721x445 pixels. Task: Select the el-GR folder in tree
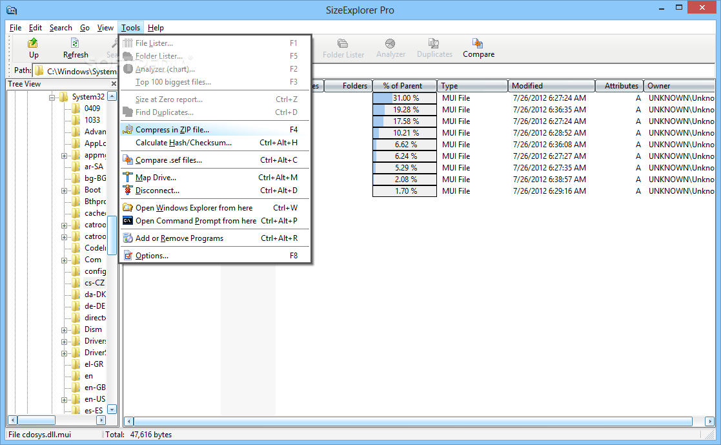click(94, 364)
